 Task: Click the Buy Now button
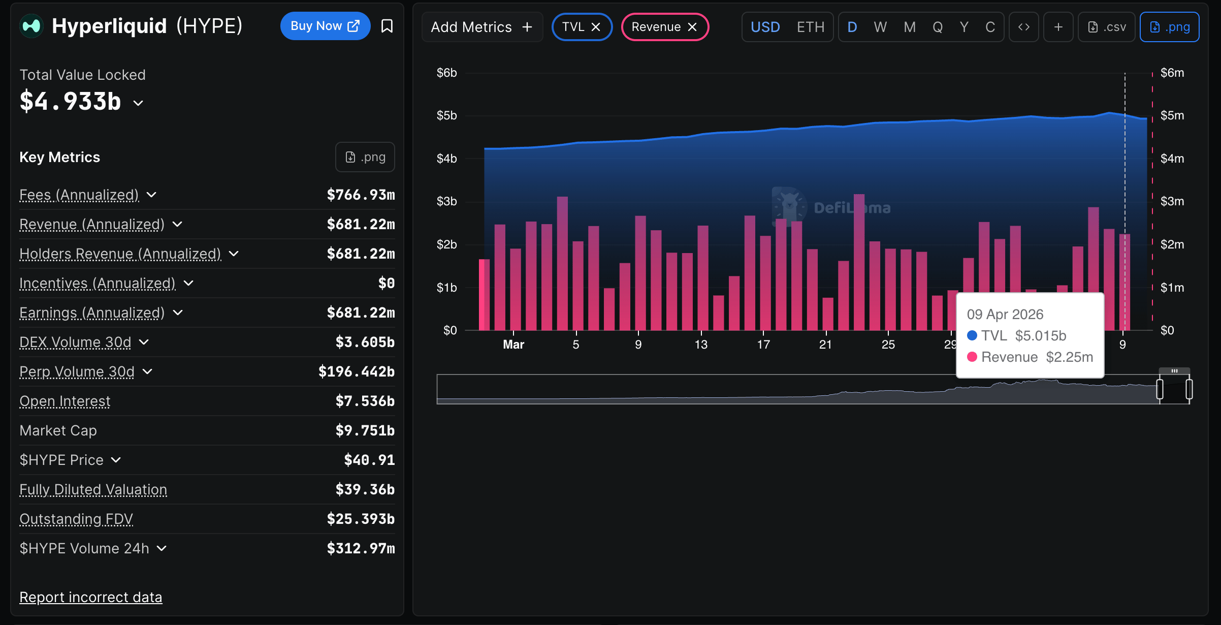325,26
